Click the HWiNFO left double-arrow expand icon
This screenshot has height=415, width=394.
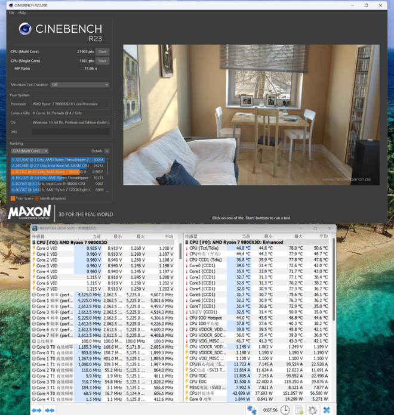click(x=37, y=410)
